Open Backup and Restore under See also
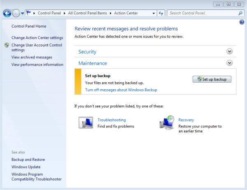 (x=28, y=160)
